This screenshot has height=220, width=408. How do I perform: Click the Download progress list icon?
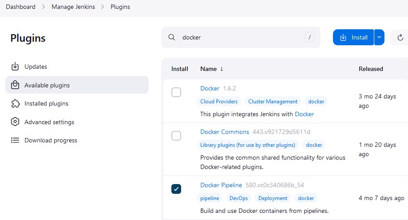[15, 140]
